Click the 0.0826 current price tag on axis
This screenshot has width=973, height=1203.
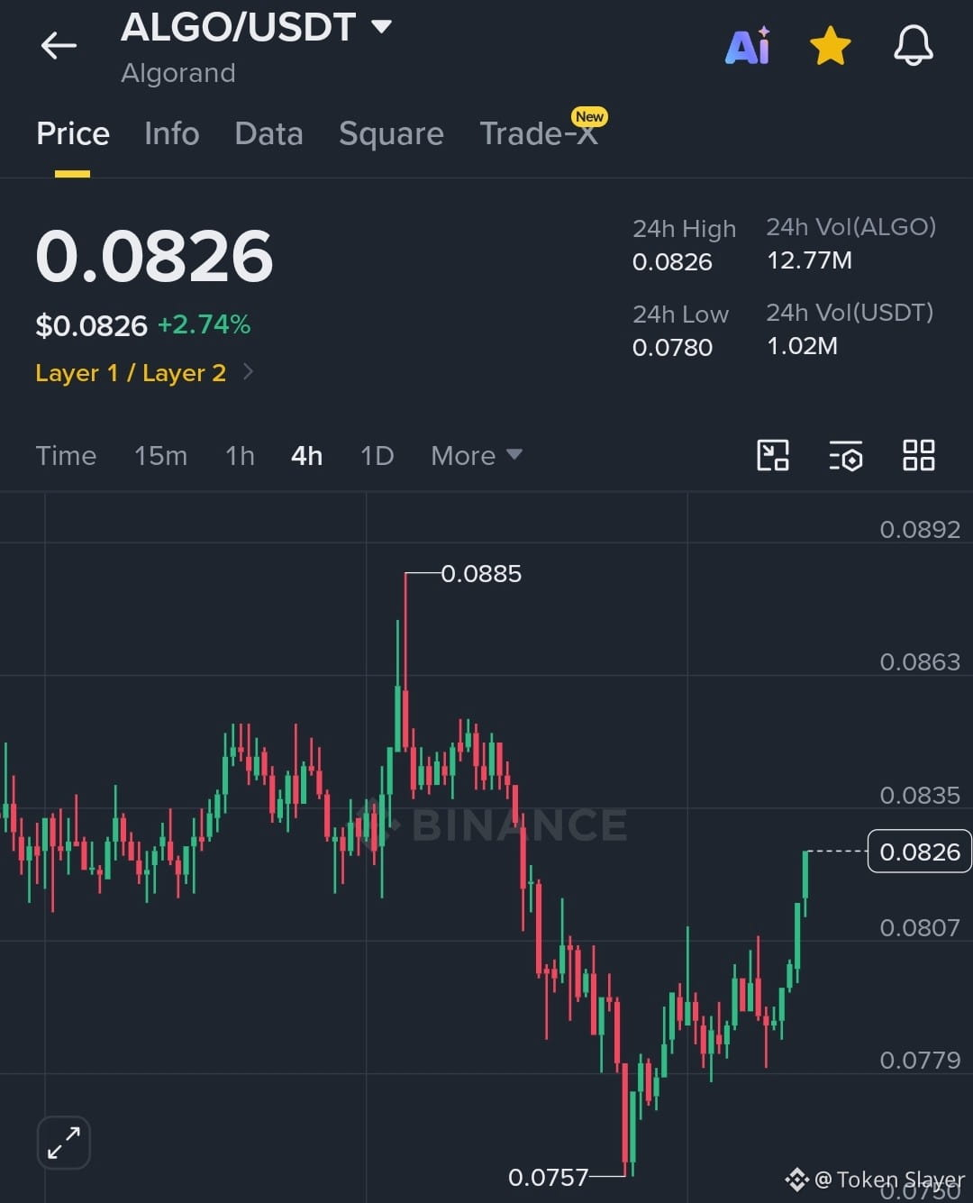tap(919, 852)
